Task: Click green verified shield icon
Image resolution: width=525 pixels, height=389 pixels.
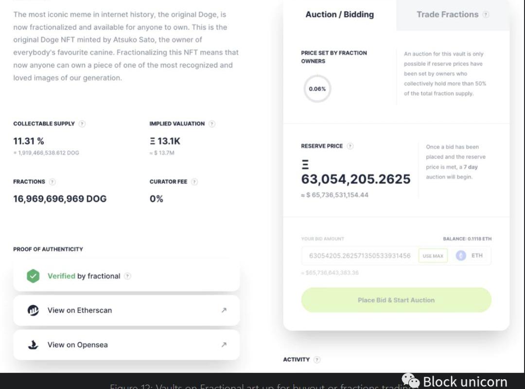Action: (x=33, y=276)
